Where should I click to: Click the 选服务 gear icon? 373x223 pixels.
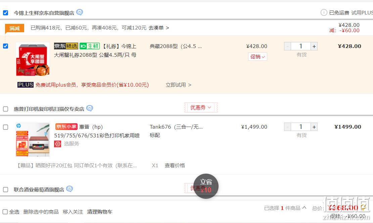[57, 144]
